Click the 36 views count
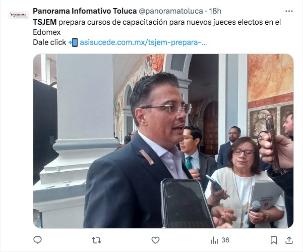The image size is (303, 252). (225, 240)
